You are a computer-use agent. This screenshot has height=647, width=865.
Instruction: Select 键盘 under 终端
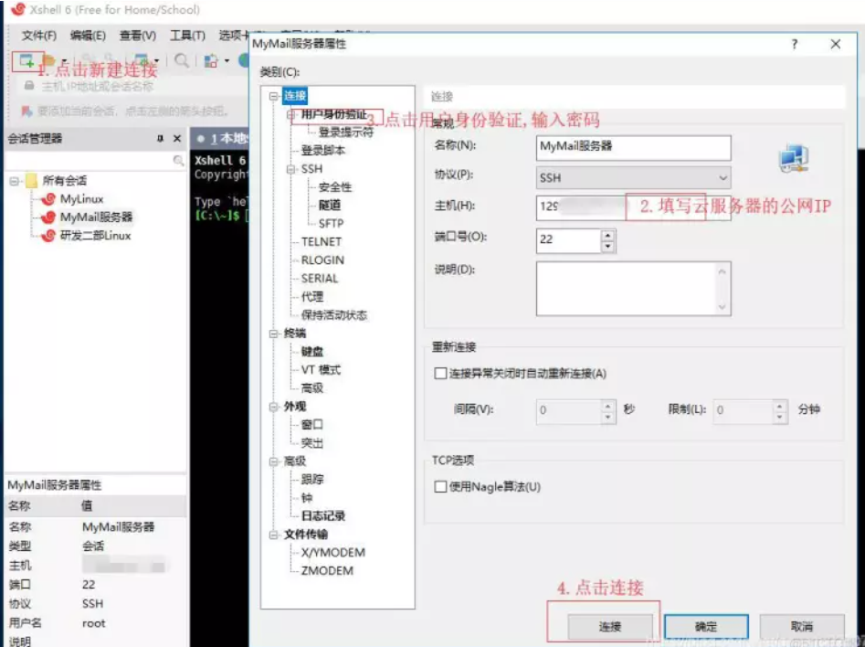click(x=312, y=352)
